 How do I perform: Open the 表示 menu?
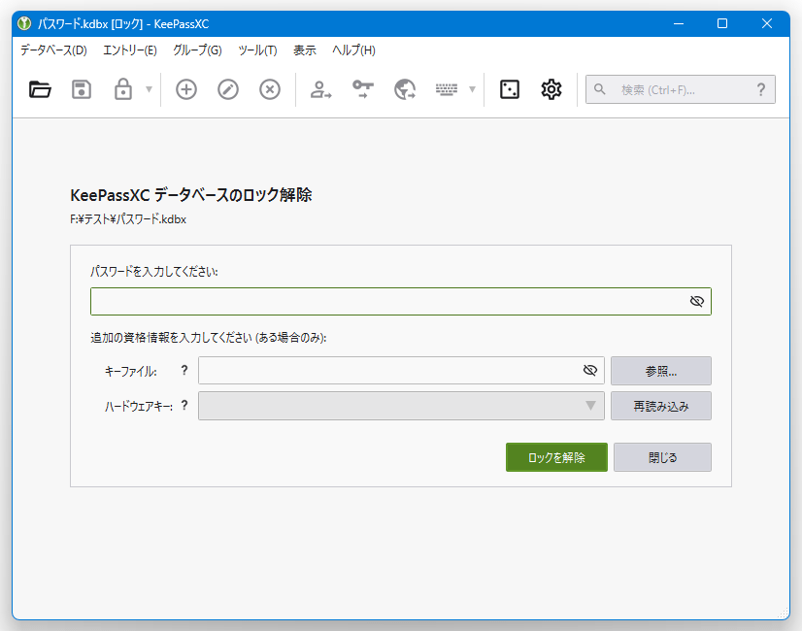[305, 50]
